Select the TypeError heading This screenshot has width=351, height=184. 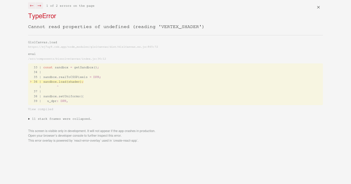(x=42, y=16)
